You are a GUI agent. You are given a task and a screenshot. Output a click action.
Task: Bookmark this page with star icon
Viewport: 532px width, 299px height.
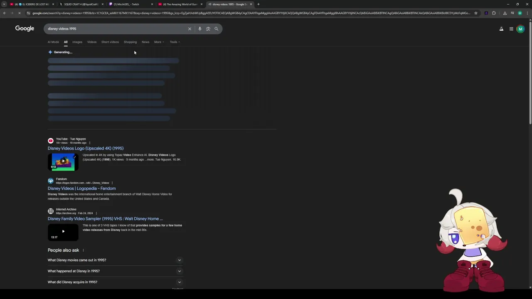coord(476,13)
